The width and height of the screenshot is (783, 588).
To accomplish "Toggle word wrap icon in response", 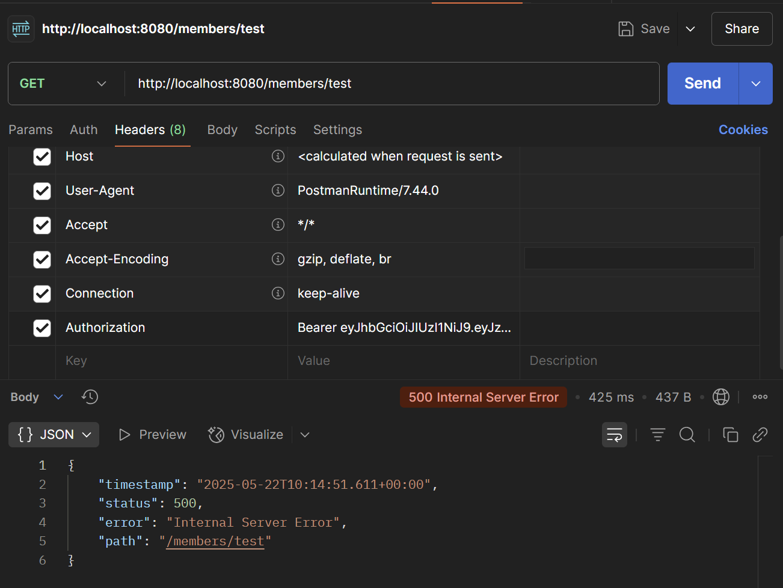I will point(614,435).
